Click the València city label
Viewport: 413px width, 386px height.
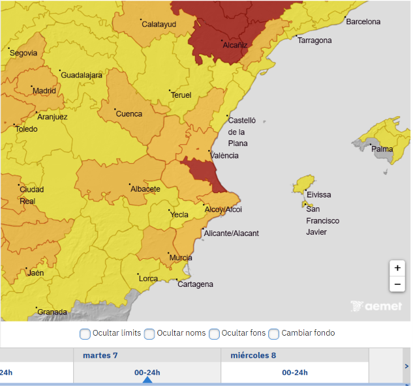coord(224,156)
